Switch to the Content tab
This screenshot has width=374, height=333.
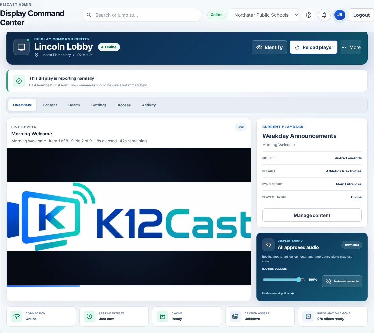point(50,105)
